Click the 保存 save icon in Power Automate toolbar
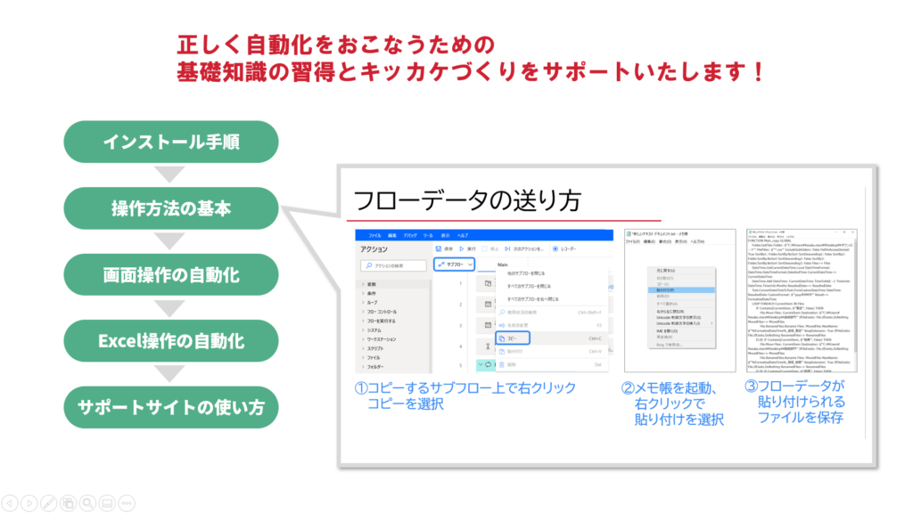The height and width of the screenshot is (513, 913). point(439,249)
